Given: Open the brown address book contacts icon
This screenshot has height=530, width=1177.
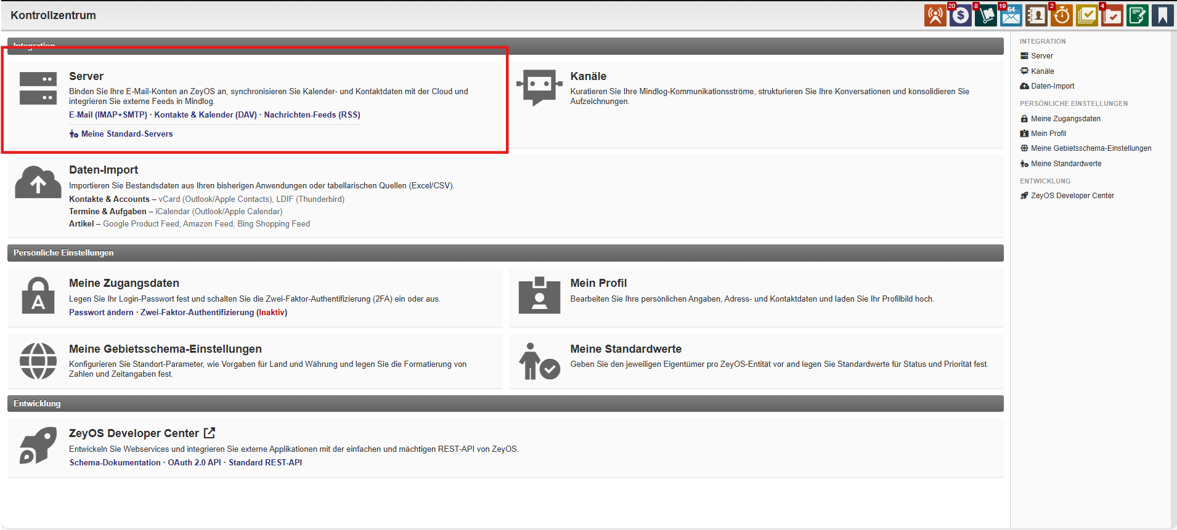Looking at the screenshot, I should pos(1036,15).
